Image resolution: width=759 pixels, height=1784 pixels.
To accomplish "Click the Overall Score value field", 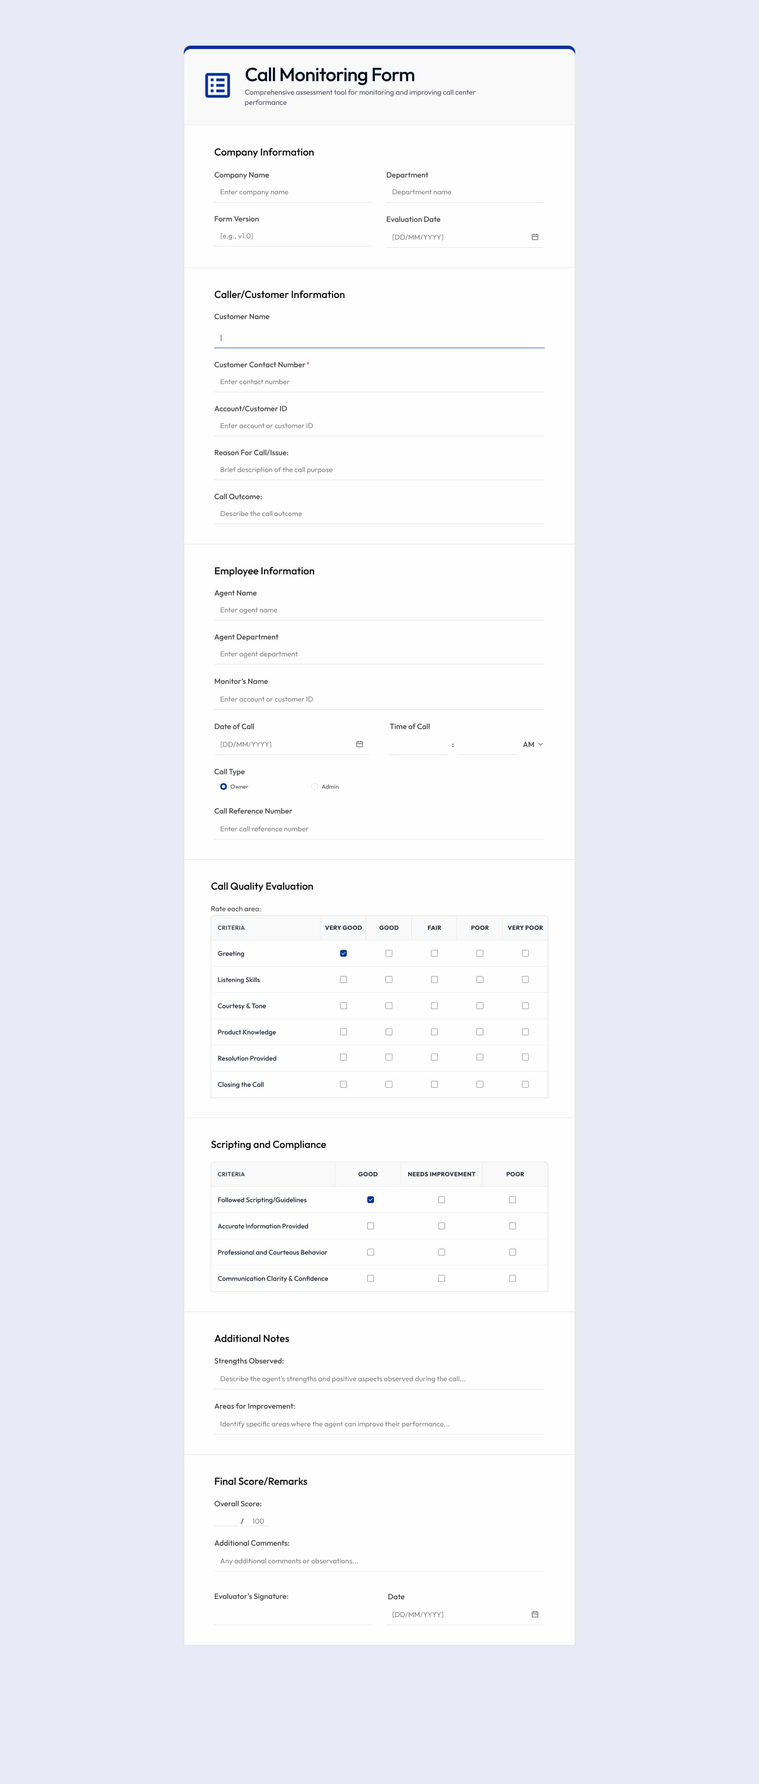I will click(x=226, y=1521).
